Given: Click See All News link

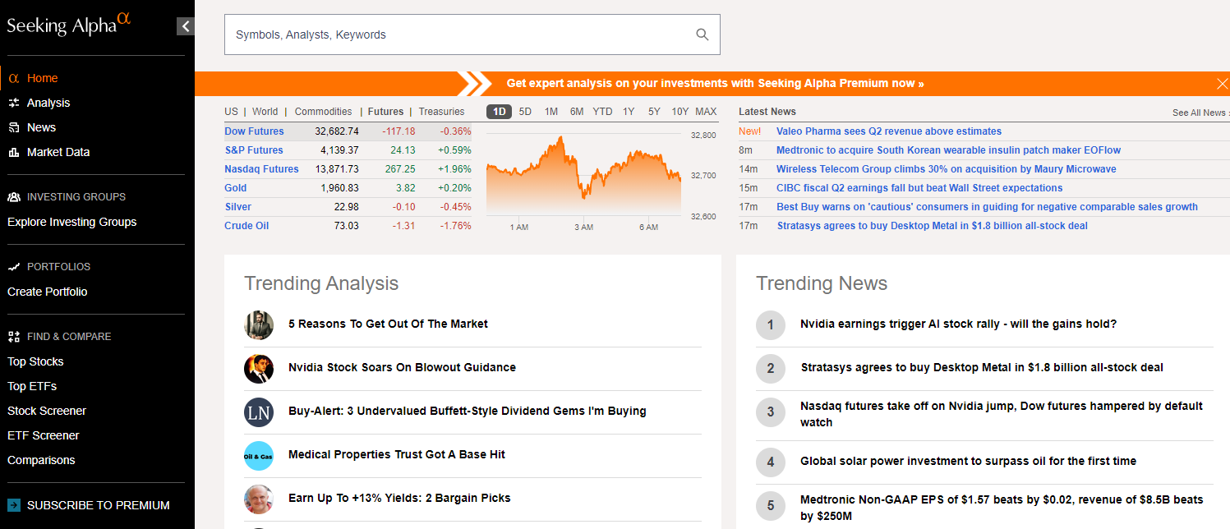Looking at the screenshot, I should point(1200,113).
